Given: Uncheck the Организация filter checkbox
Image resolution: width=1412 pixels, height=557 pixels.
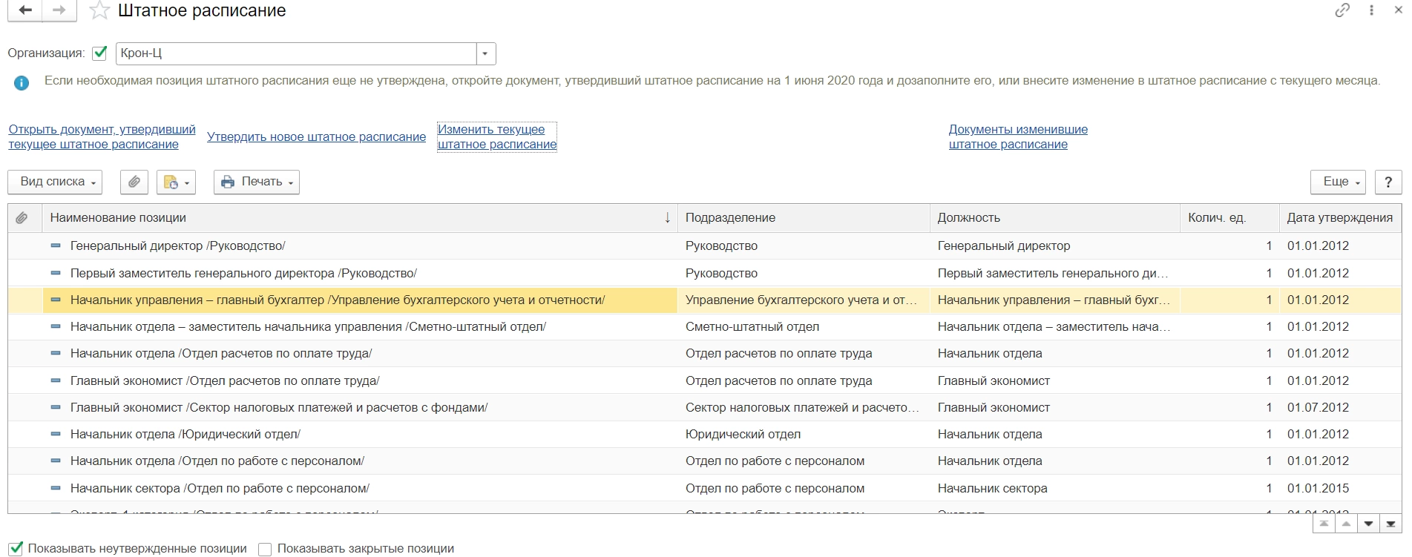Looking at the screenshot, I should [99, 53].
